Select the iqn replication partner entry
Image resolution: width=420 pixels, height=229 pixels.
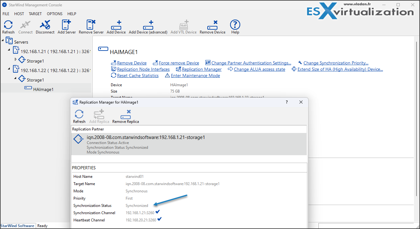tap(189, 144)
